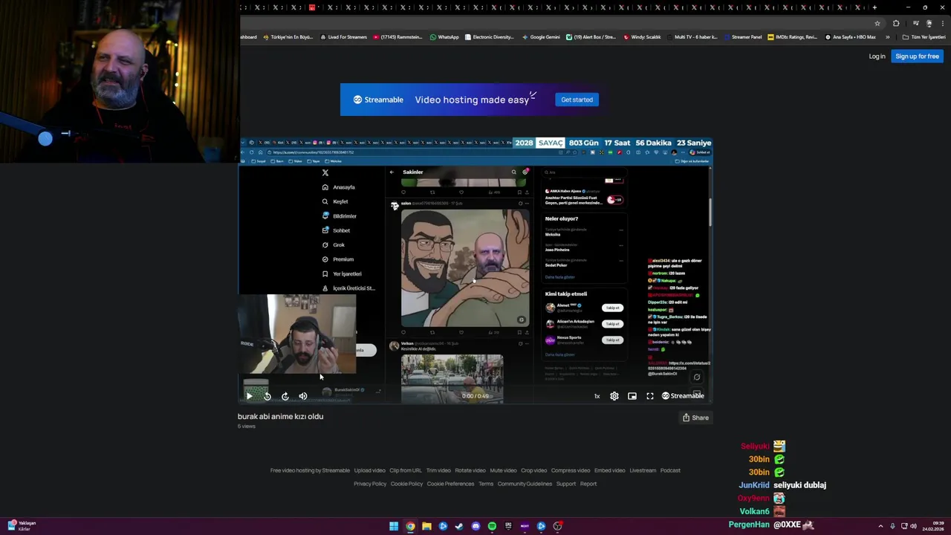This screenshot has height=535, width=951.
Task: Click the video title burak abi anime kızı oldu
Action: click(x=280, y=417)
